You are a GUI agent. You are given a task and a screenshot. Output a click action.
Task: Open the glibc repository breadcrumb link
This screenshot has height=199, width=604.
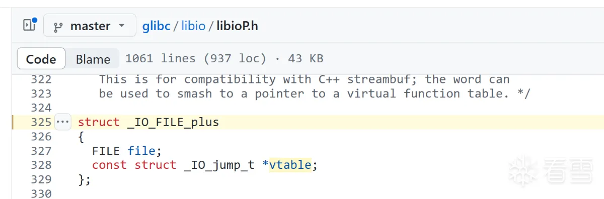coord(157,26)
